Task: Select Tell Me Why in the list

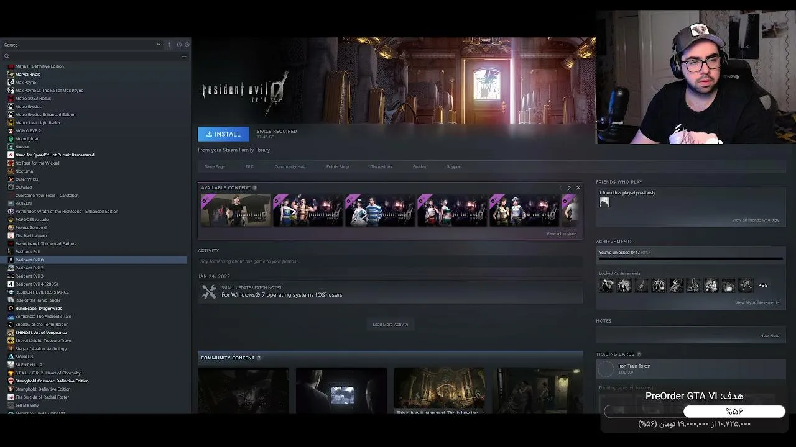Action: tap(27, 405)
